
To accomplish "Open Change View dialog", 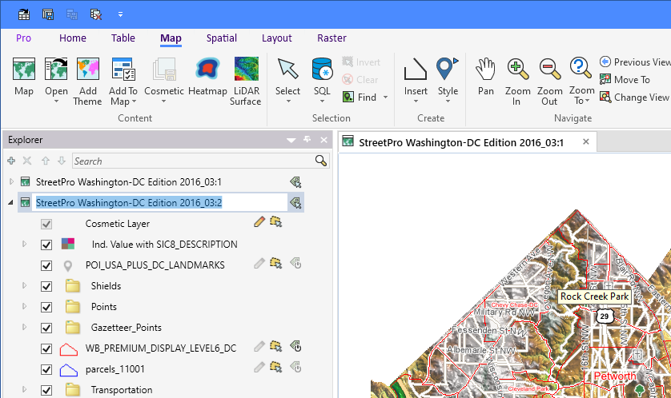I will tap(634, 98).
